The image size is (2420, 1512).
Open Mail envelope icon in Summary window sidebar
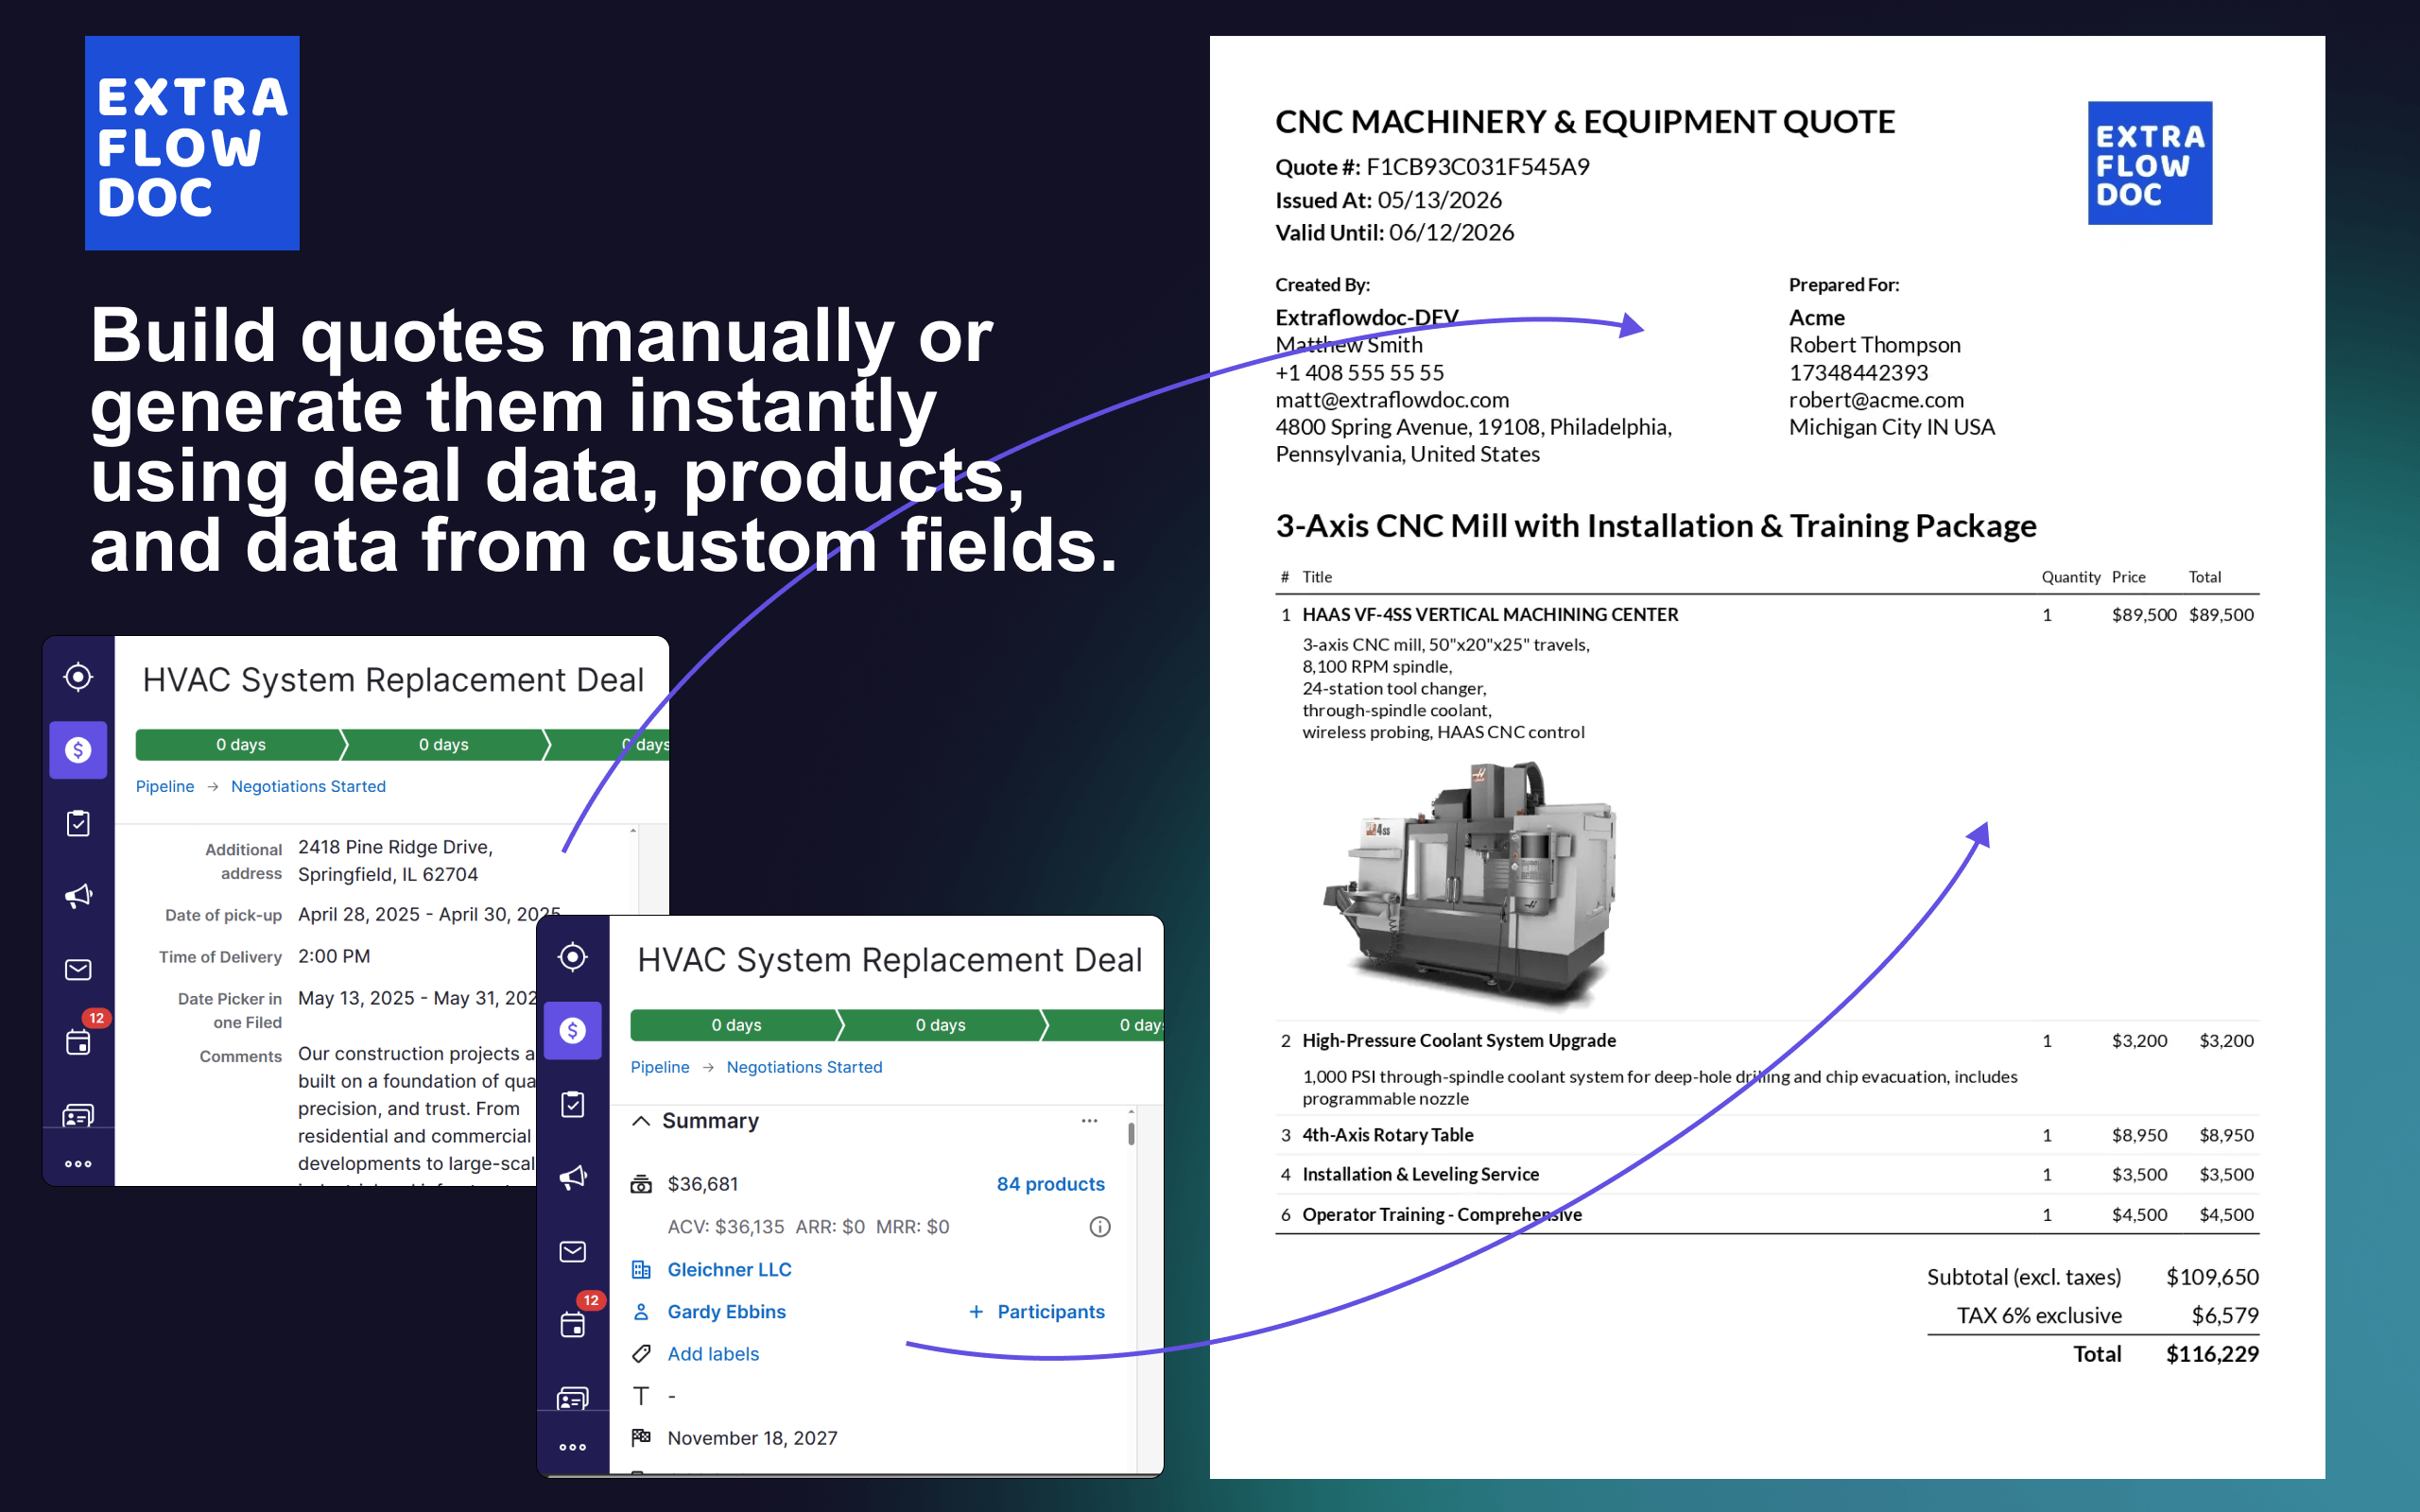click(x=573, y=1251)
